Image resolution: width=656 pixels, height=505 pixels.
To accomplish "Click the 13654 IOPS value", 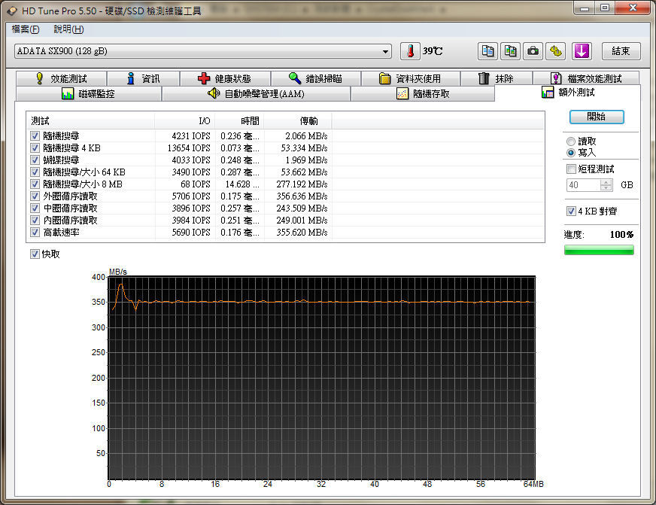I will (189, 148).
